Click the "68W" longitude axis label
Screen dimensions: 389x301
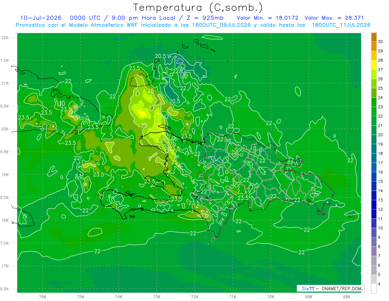[x=347, y=296]
